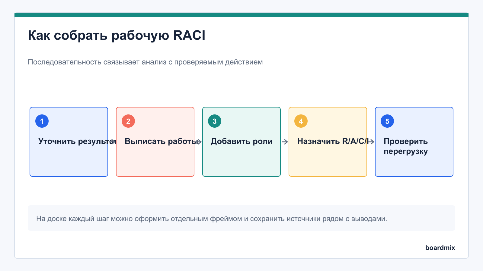Screen dimensions: 483x271
Task: Click the 'Уточнить результат' step title
Action: pos(77,141)
